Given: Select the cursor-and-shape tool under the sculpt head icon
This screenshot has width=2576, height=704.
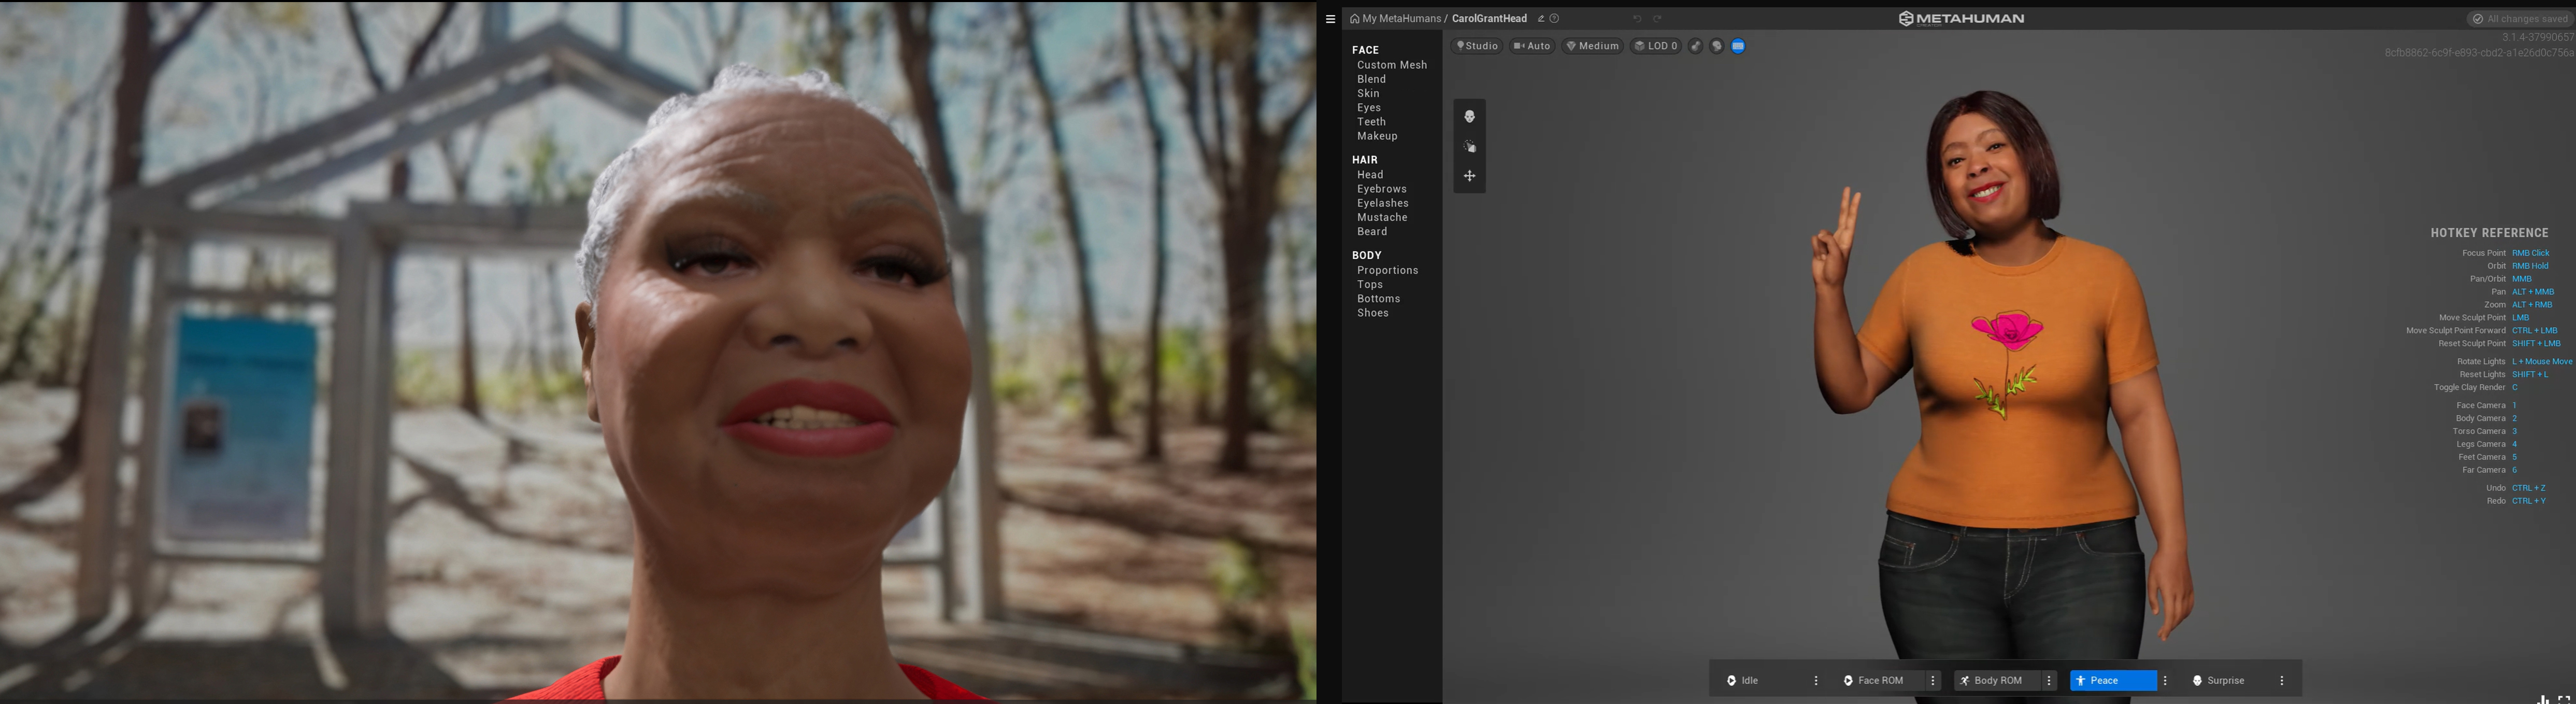Looking at the screenshot, I should point(1469,147).
